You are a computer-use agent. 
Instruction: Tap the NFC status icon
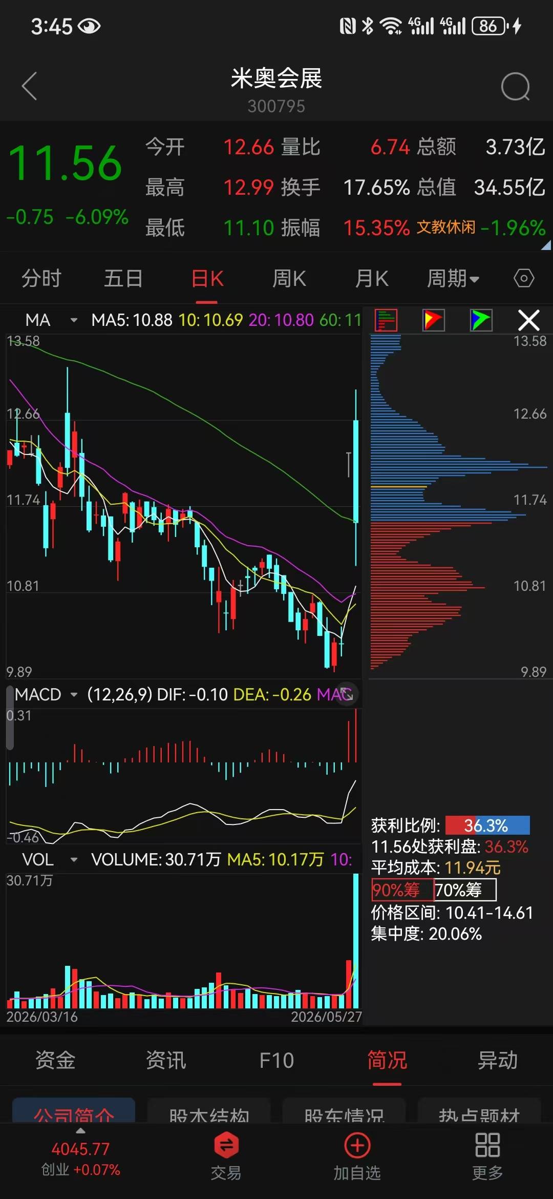point(348,26)
